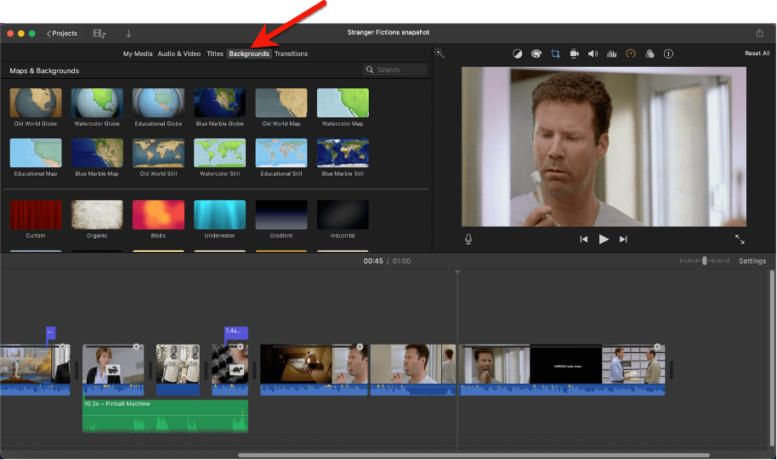Click the voiceover microphone icon
777x460 pixels.
[x=468, y=239]
